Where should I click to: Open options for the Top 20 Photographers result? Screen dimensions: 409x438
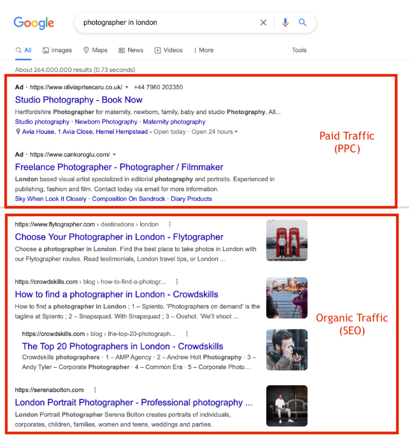click(x=187, y=333)
